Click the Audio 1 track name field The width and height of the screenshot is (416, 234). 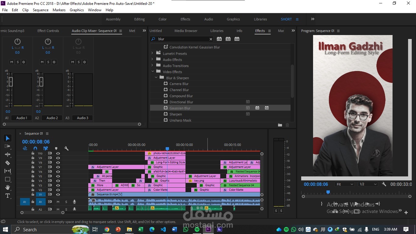[22, 118]
